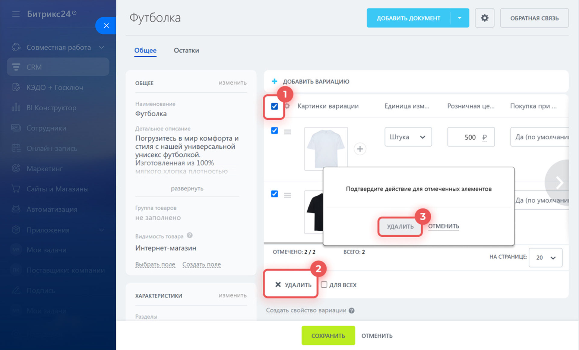Click the blue X slider close button

coord(106,26)
